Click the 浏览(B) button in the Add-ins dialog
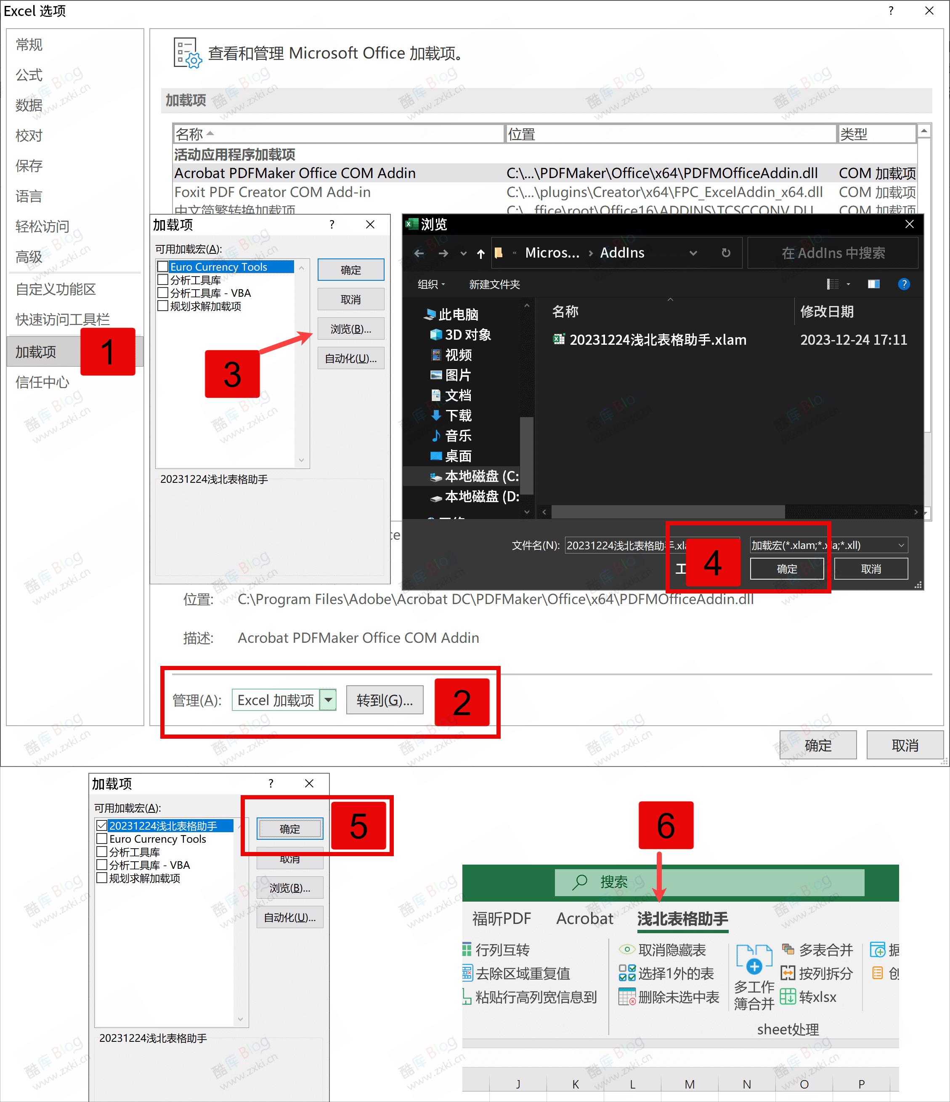Screen dimensions: 950x1102 coord(350,329)
